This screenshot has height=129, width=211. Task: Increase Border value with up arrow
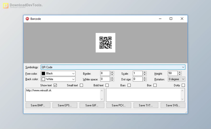112,72
